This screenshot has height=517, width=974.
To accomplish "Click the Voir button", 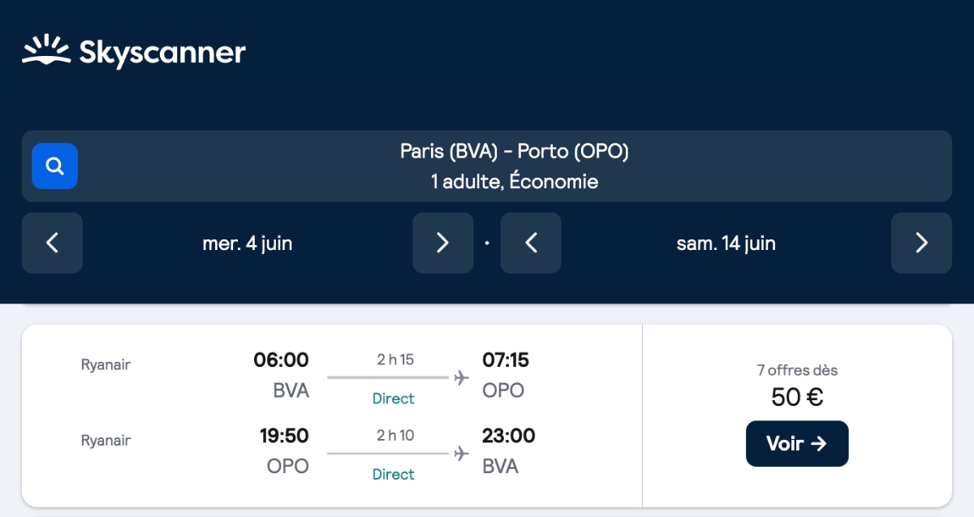I will pyautogui.click(x=796, y=443).
